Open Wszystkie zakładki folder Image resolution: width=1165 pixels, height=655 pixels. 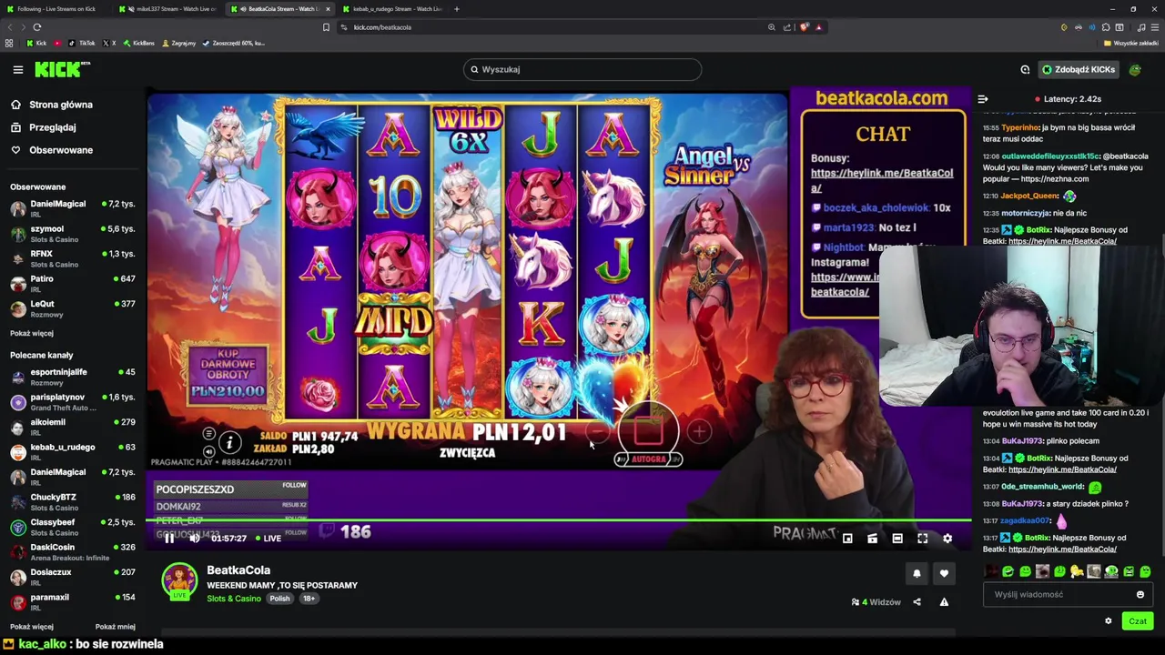1130,43
